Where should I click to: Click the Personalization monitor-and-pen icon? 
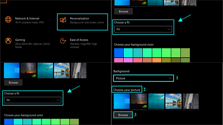pos(63,20)
